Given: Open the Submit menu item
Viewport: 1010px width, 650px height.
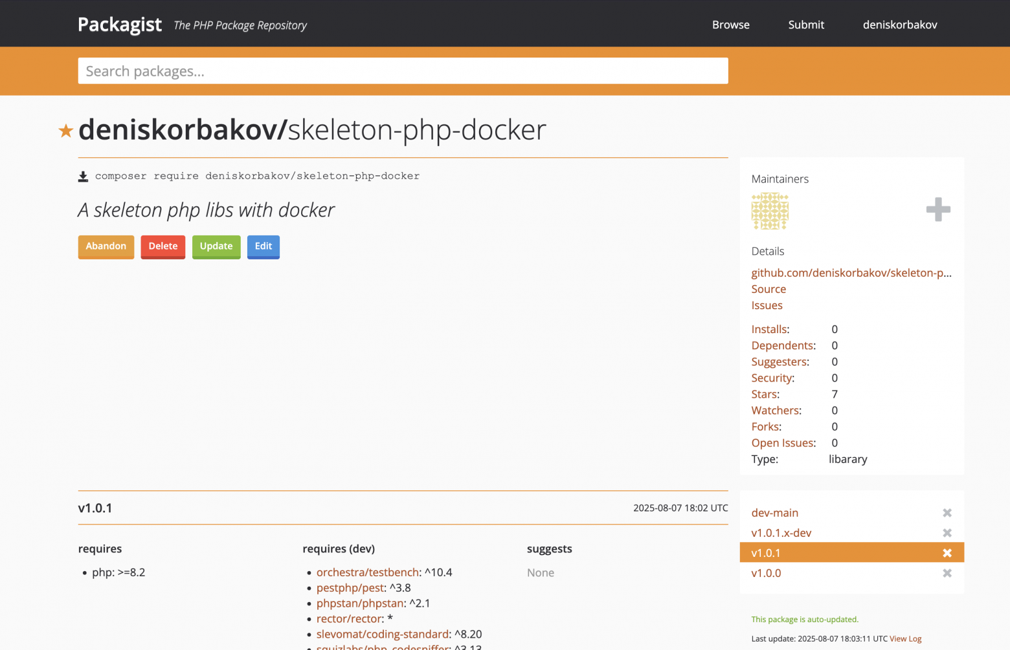Looking at the screenshot, I should coord(806,25).
